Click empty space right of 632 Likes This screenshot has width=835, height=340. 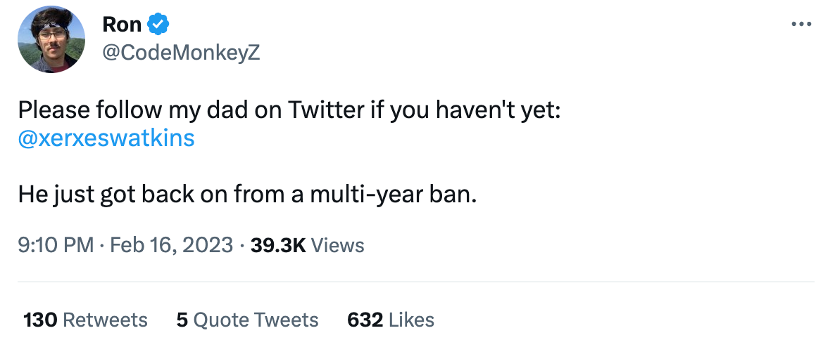point(620,320)
